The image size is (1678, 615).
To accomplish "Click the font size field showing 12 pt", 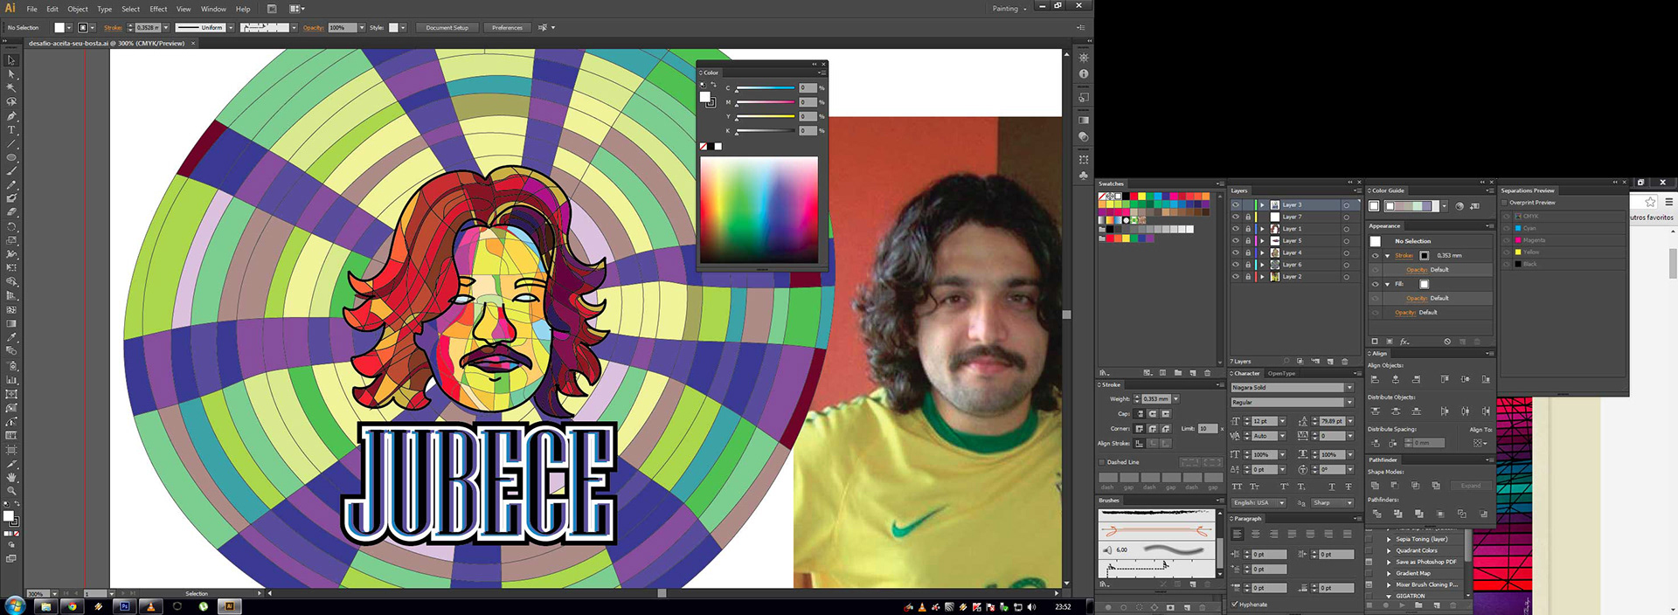I will point(1265,421).
